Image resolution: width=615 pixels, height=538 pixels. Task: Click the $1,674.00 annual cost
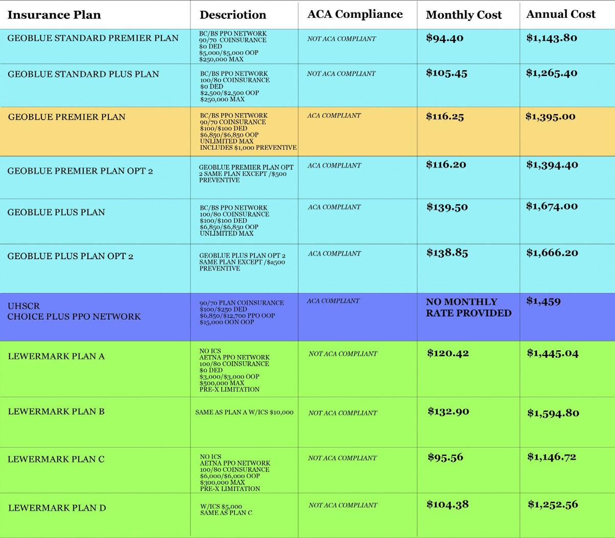point(552,207)
